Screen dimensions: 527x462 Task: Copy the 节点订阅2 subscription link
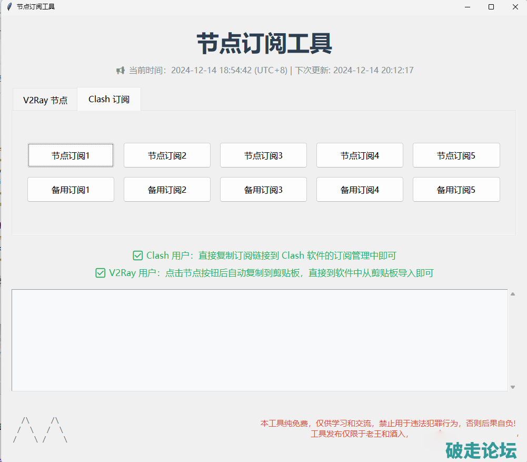[167, 155]
